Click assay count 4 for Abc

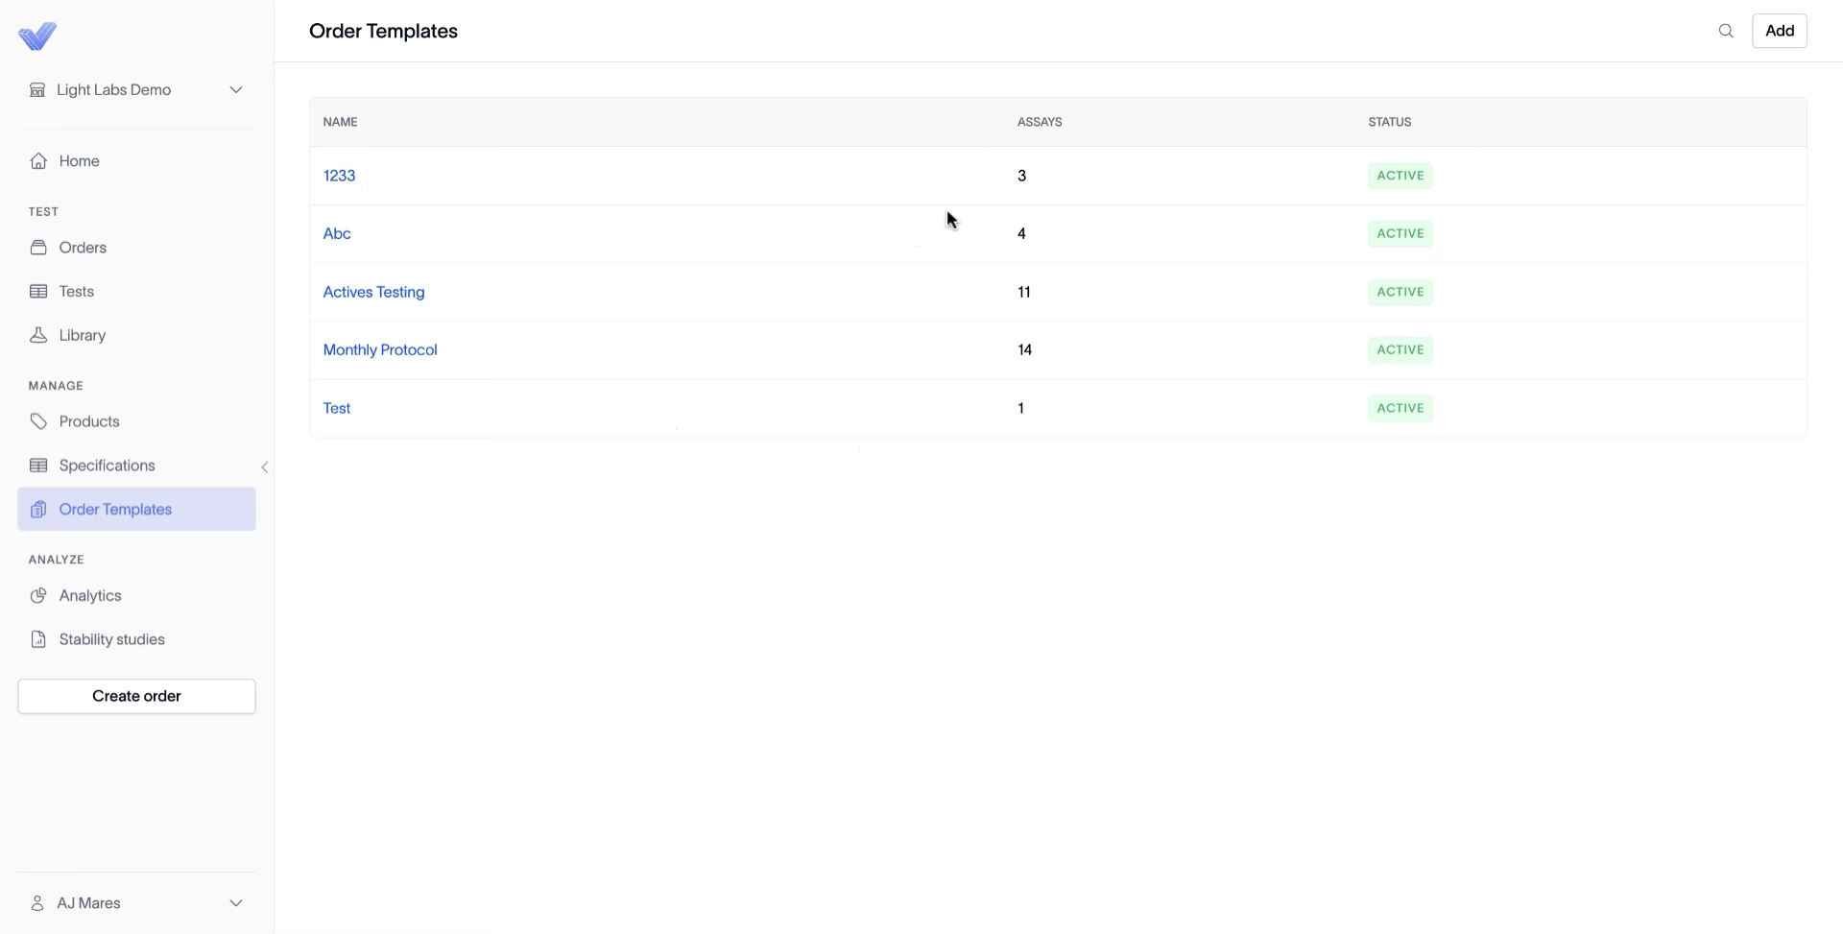coord(1022,233)
